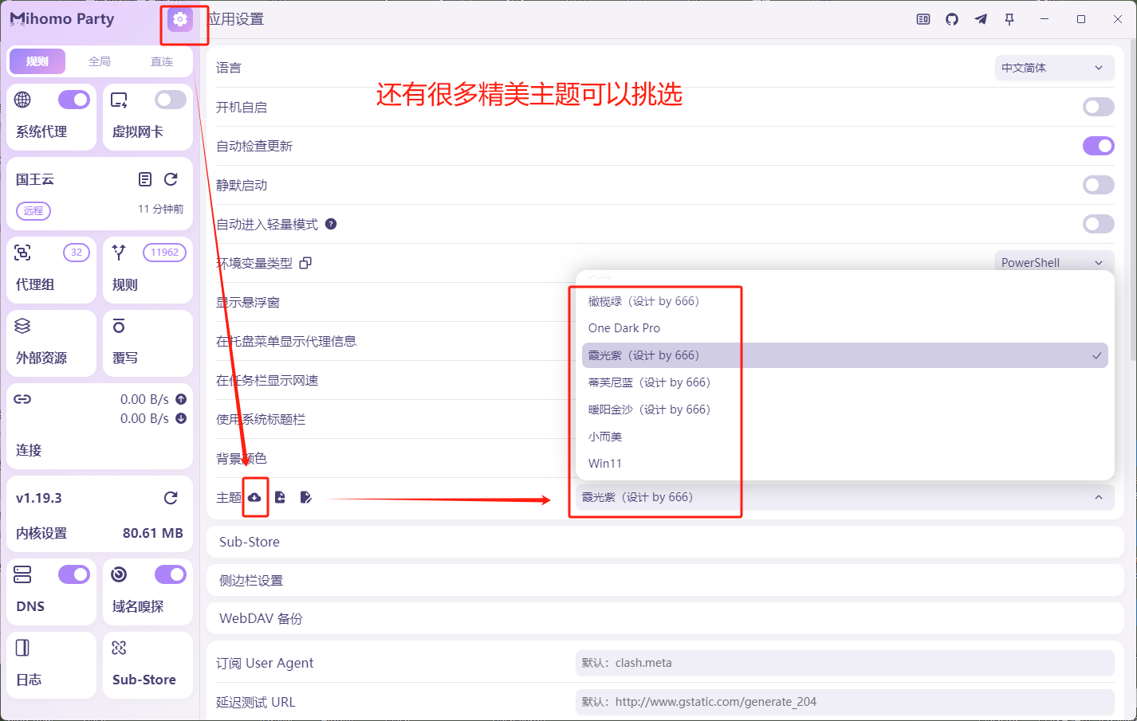
Task: Turn on 开机自启 auto-start toggle
Action: pos(1098,107)
